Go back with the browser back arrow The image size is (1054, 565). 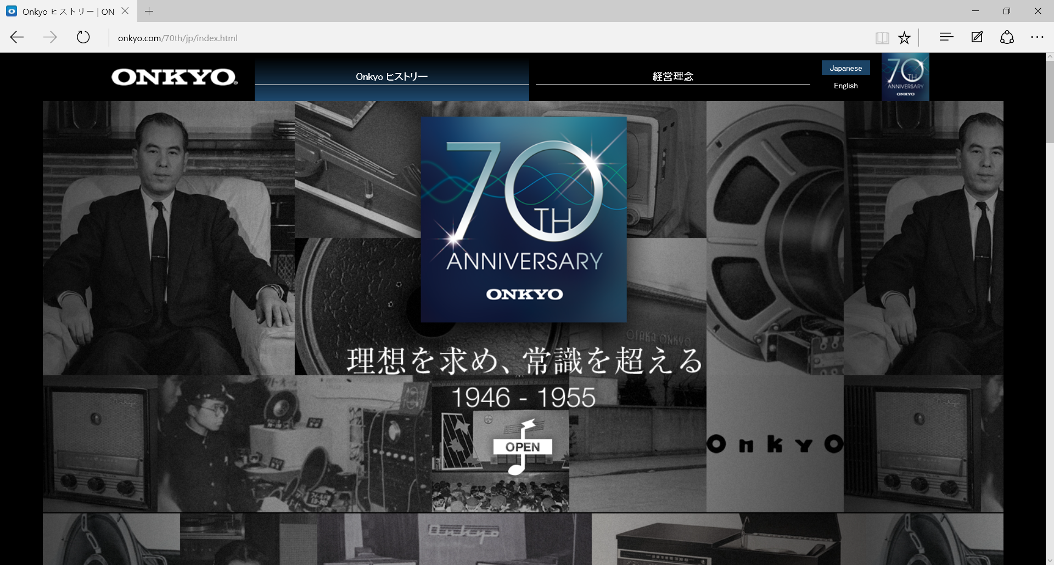point(17,37)
